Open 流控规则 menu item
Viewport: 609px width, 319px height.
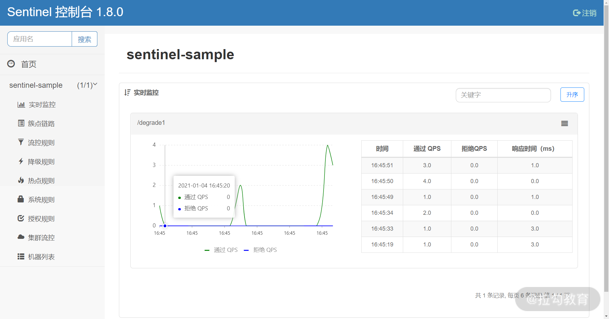click(41, 143)
